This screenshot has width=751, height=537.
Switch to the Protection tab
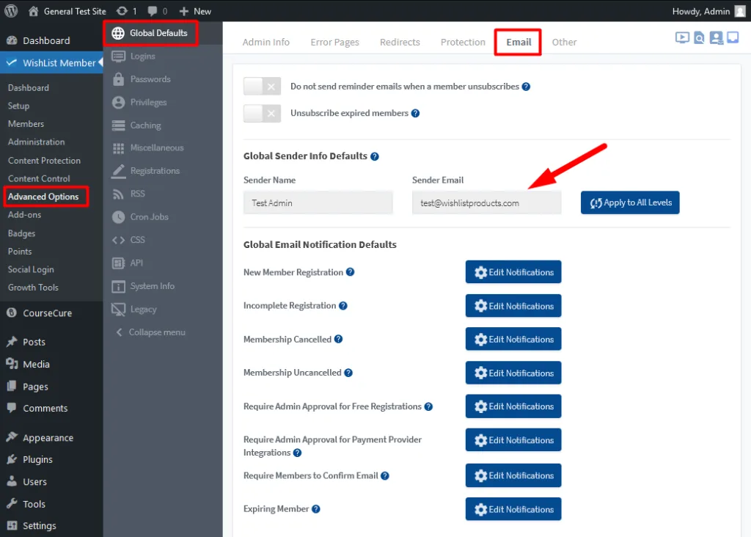pyautogui.click(x=463, y=42)
